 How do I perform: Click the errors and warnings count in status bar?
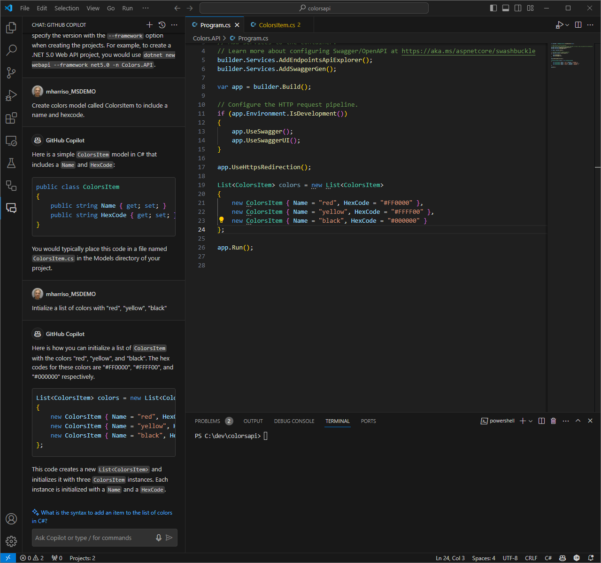[x=32, y=558]
